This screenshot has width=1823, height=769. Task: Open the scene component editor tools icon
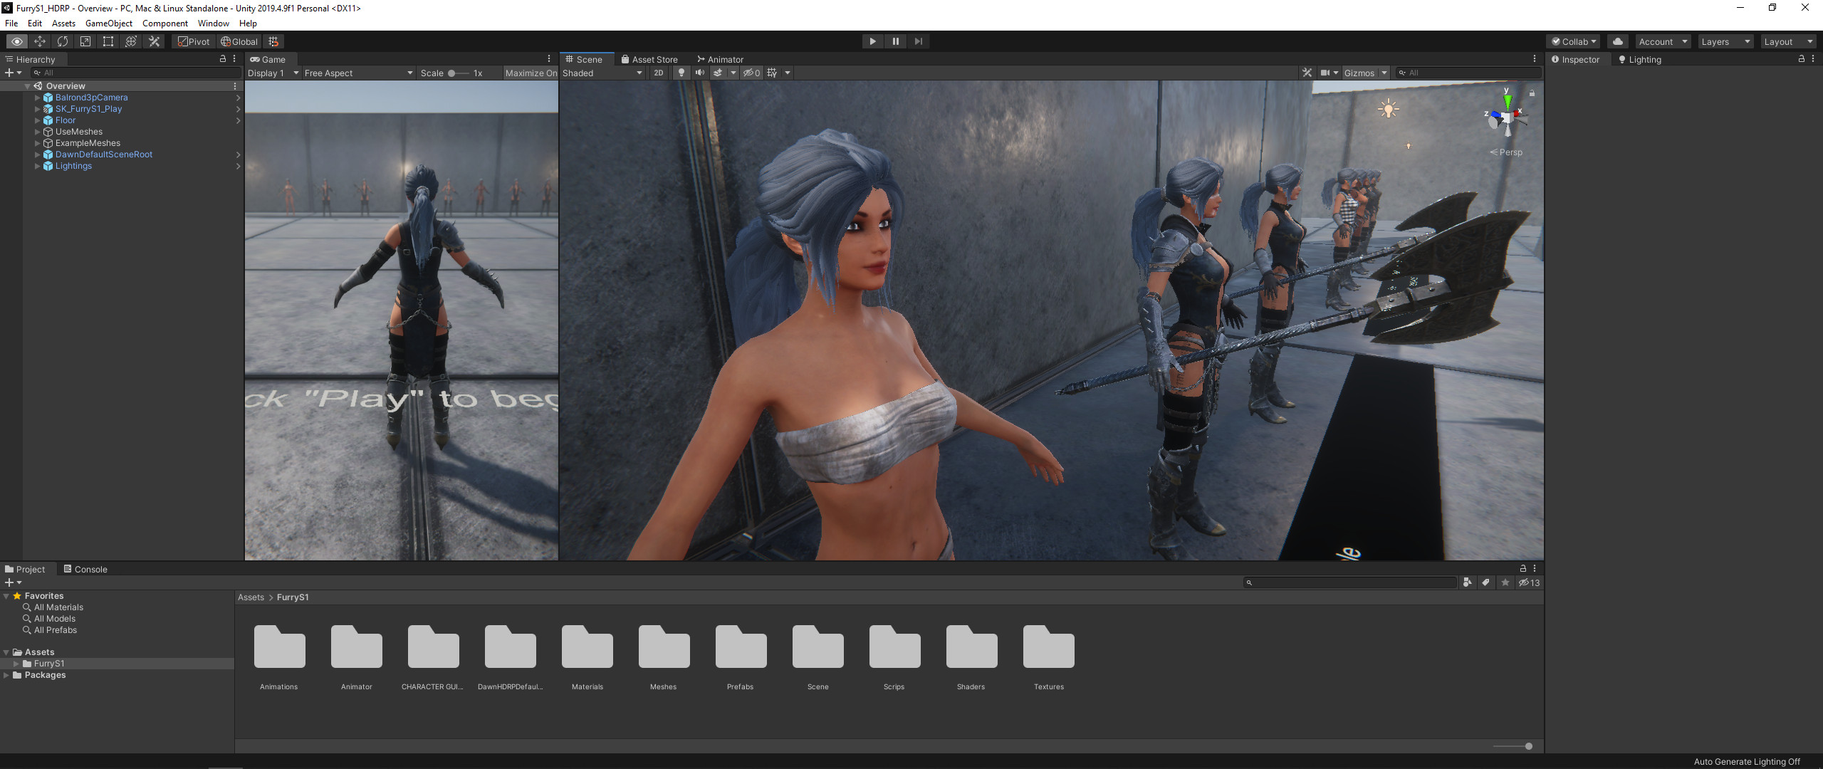click(1307, 73)
